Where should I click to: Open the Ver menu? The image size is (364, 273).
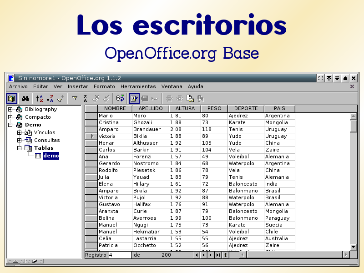(x=58, y=86)
